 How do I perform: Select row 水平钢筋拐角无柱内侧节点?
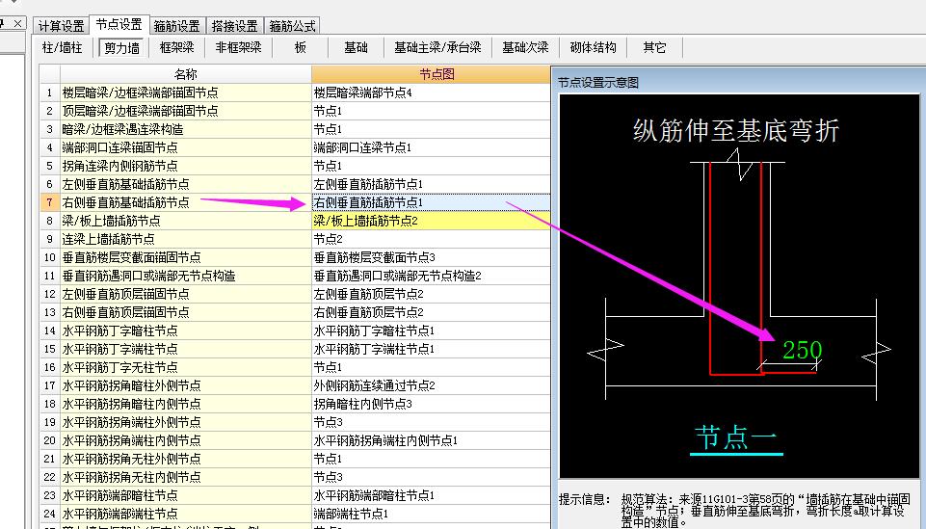(185, 477)
